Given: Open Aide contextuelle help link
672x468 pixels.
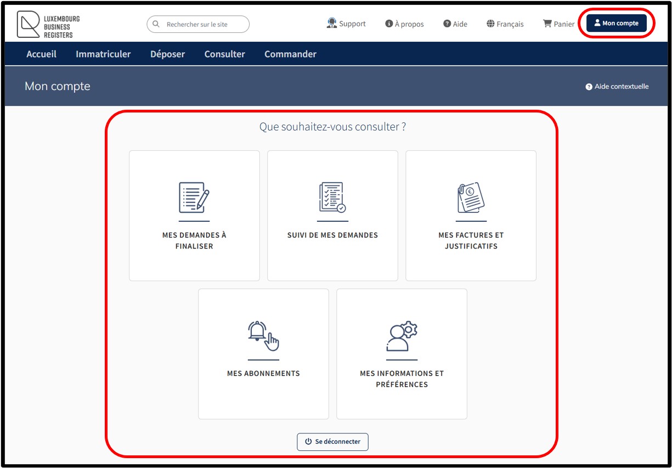Looking at the screenshot, I should pos(617,87).
